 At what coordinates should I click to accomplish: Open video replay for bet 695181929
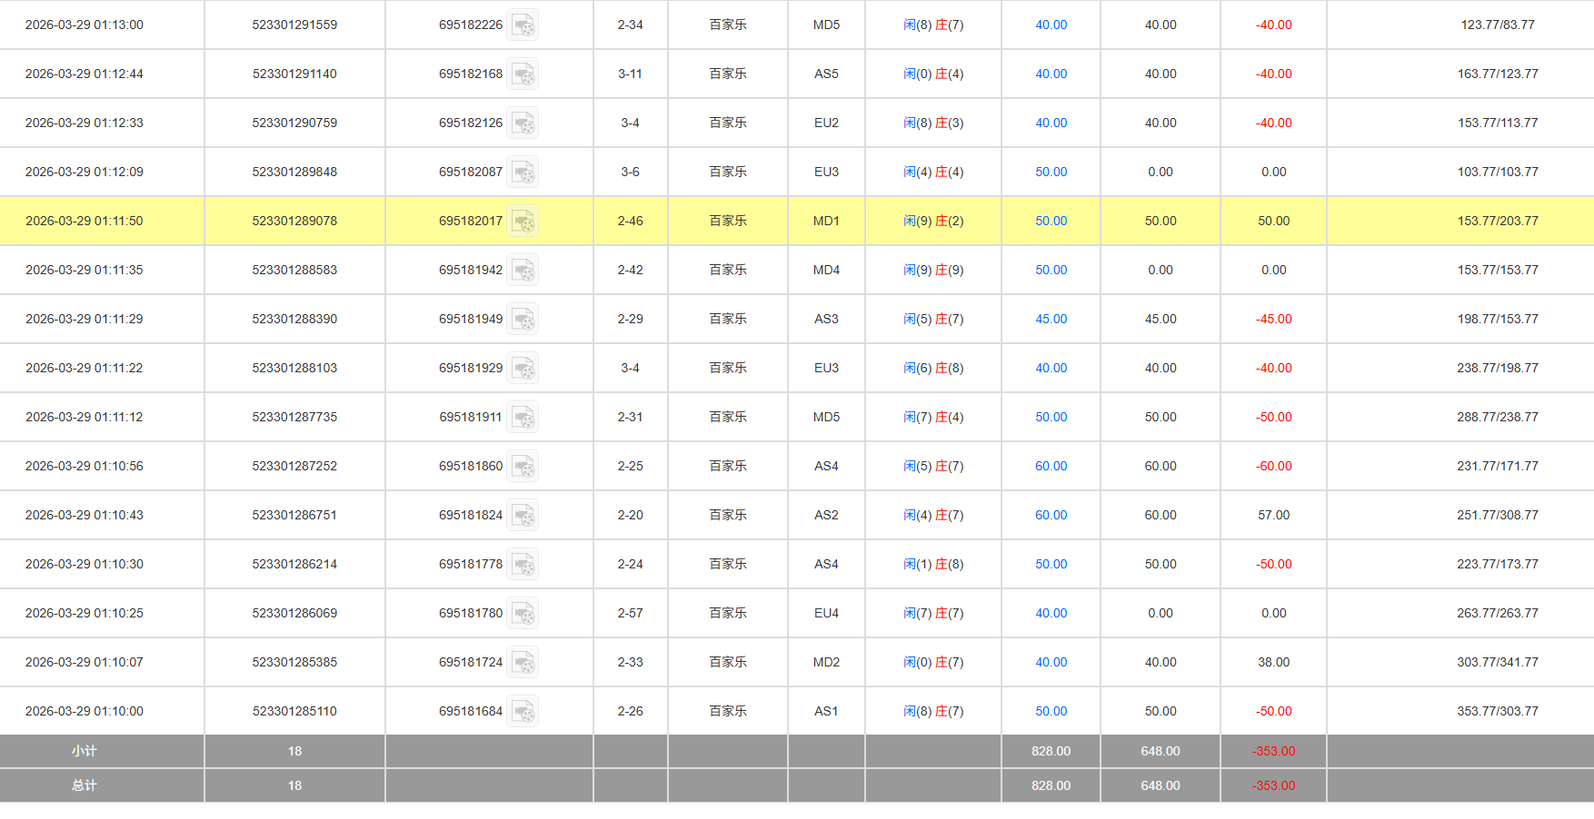coord(523,368)
